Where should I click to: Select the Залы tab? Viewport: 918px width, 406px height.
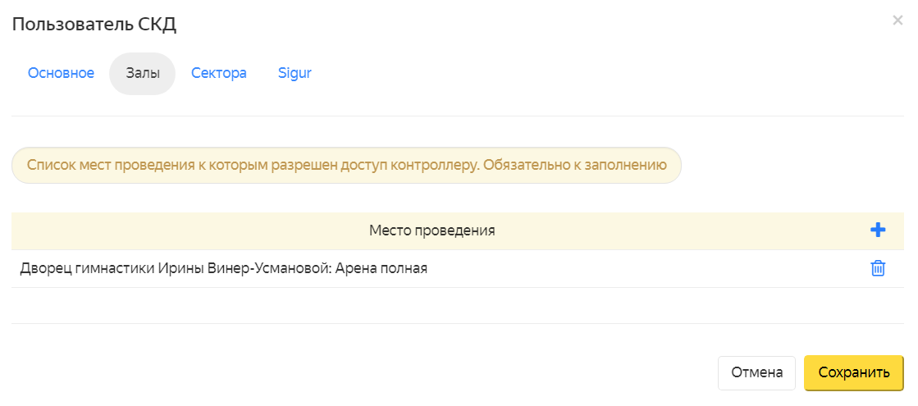click(x=142, y=73)
